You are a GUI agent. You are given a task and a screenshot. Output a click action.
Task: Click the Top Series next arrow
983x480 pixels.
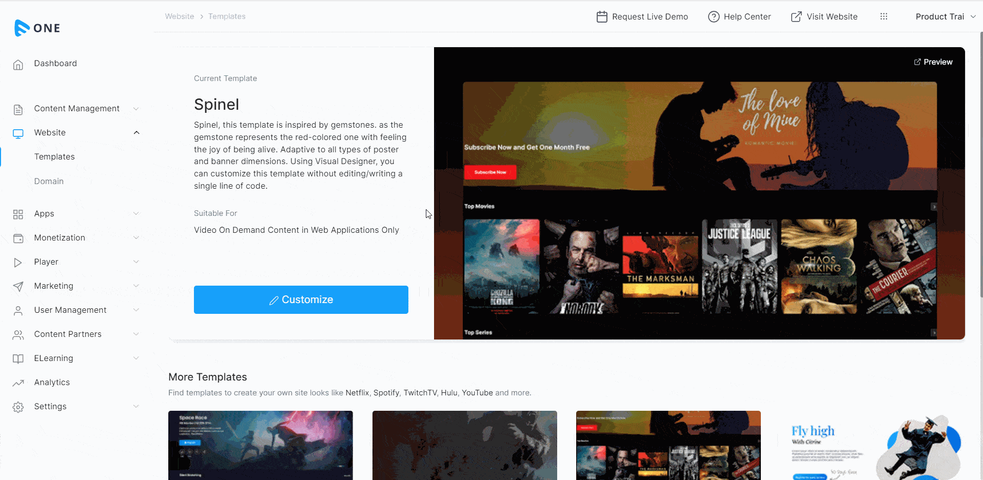[x=934, y=333]
